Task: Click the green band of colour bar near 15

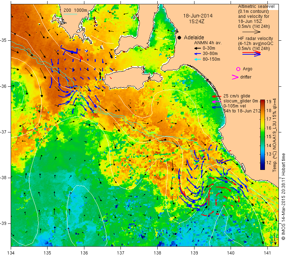Action: click(x=262, y=136)
